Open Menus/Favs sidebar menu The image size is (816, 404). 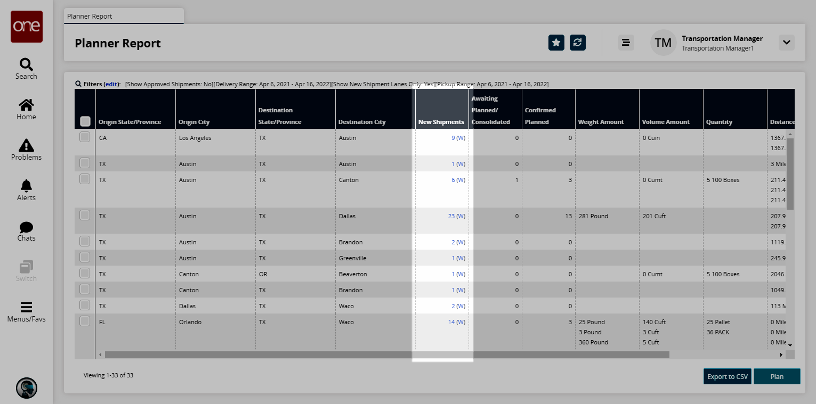click(26, 312)
